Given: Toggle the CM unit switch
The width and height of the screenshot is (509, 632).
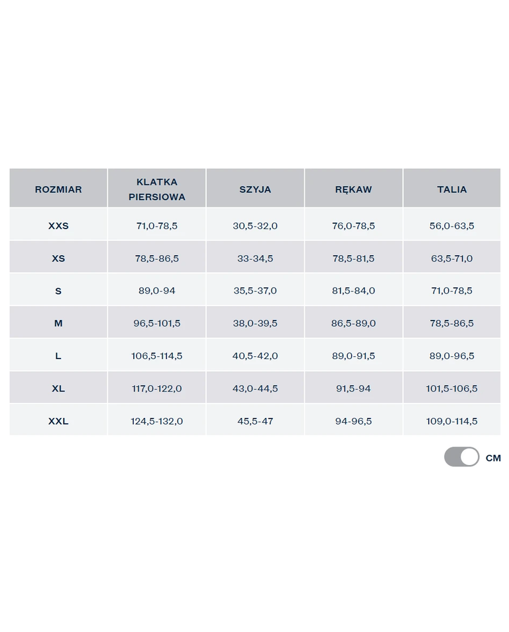Looking at the screenshot, I should [x=461, y=457].
